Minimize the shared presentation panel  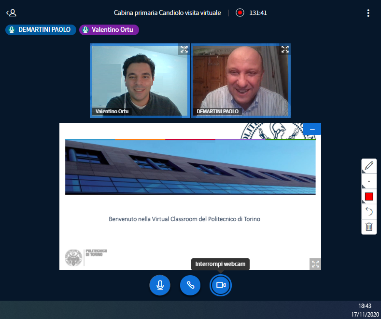coord(312,129)
